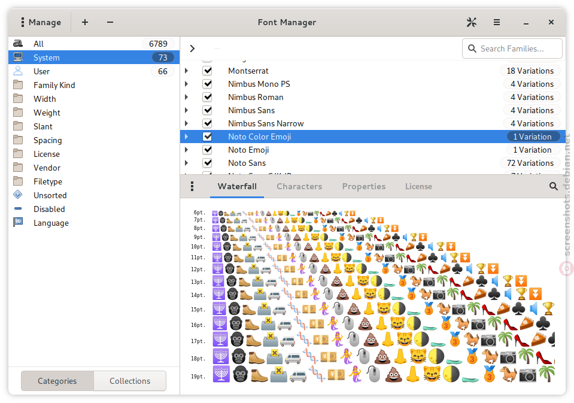The width and height of the screenshot is (574, 403).
Task: Toggle the Noto Emoji checkbox
Action: point(208,150)
